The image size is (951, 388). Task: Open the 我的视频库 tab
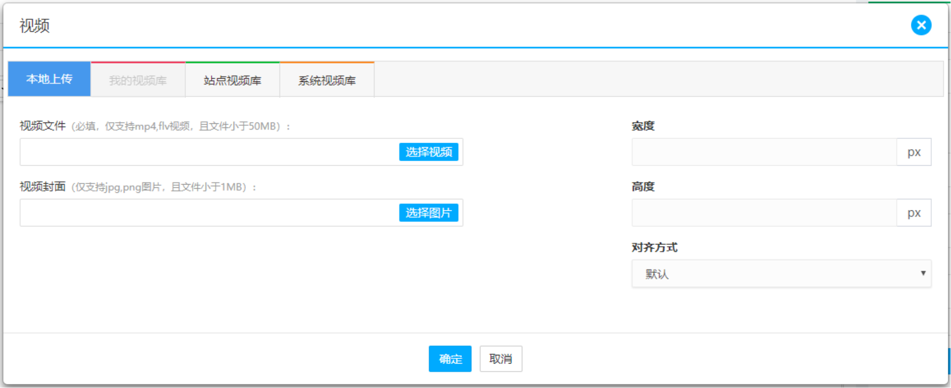pyautogui.click(x=138, y=81)
